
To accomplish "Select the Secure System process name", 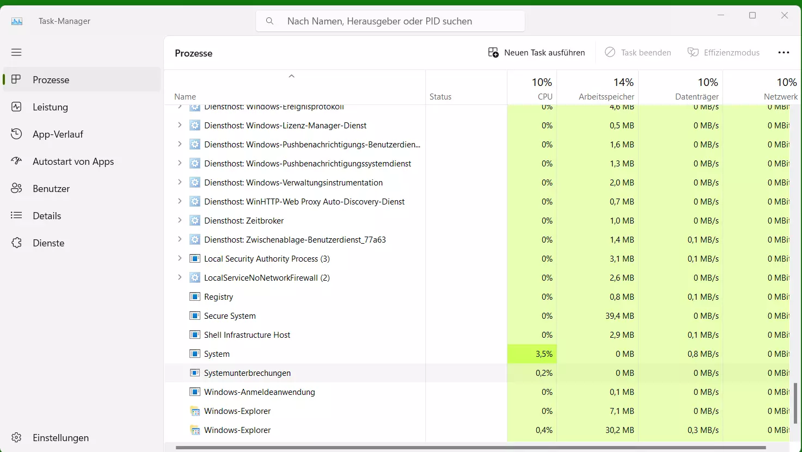I will point(230,315).
